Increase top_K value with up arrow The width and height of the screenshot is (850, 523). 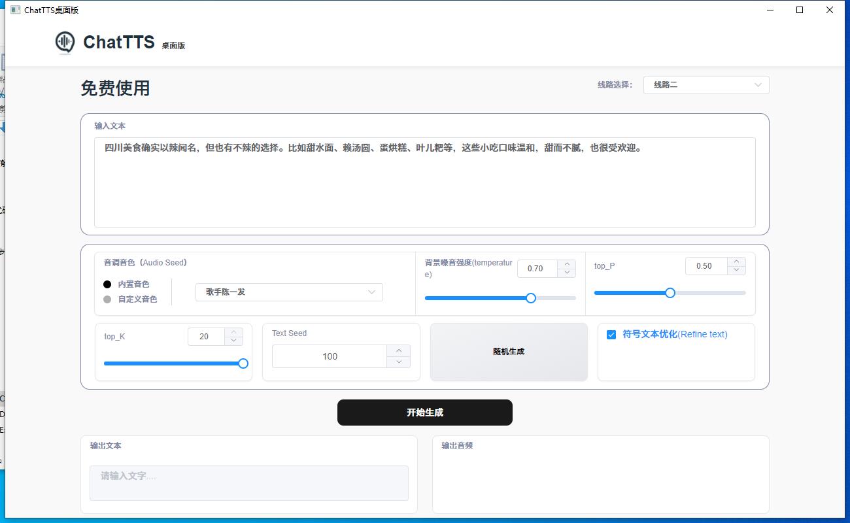coord(233,332)
